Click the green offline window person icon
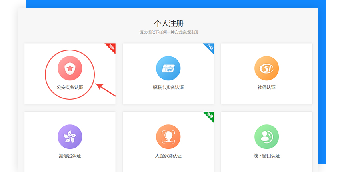Image resolution: width=348 pixels, height=172 pixels. coord(266,137)
